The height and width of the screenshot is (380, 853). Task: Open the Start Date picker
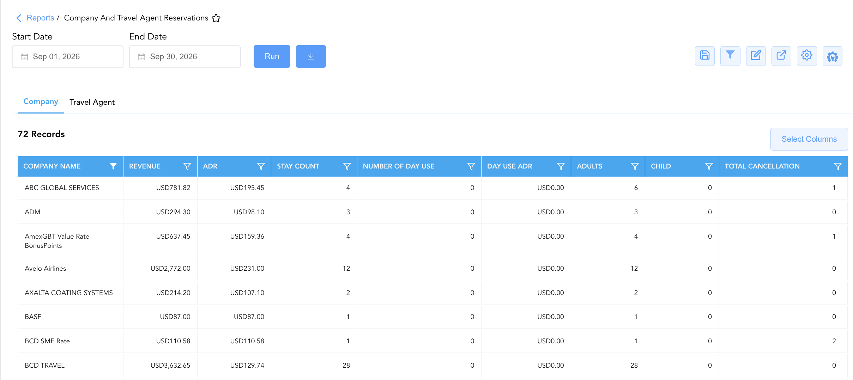coord(68,57)
